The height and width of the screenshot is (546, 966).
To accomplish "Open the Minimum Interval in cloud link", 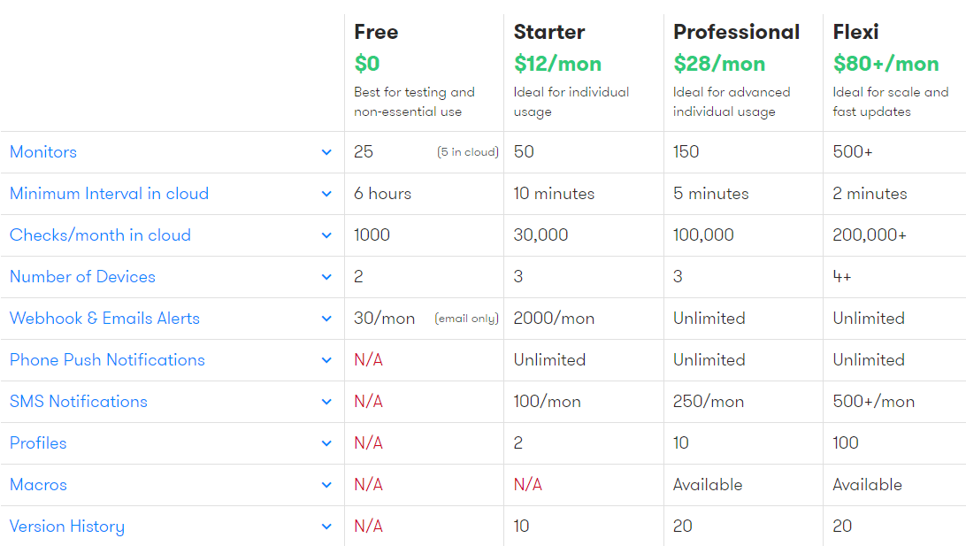I will [x=109, y=194].
